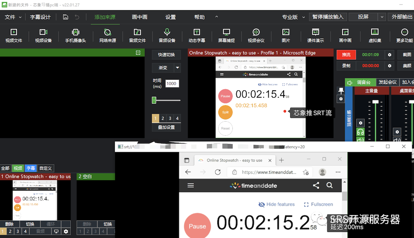Click 暂停播放输入 button
Image resolution: width=414 pixels, height=238 pixels.
[x=328, y=17]
